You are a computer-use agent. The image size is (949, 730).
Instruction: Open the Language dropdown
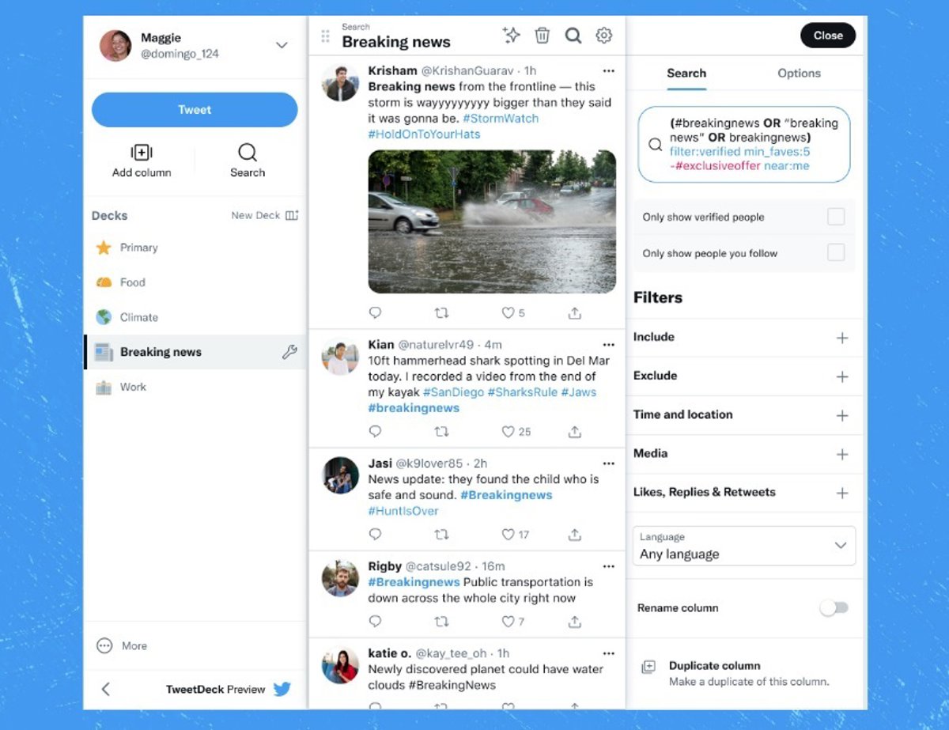(744, 547)
